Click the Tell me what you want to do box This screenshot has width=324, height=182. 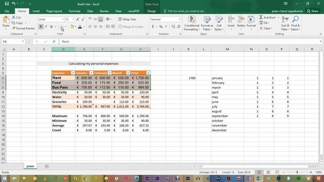pyautogui.click(x=185, y=11)
